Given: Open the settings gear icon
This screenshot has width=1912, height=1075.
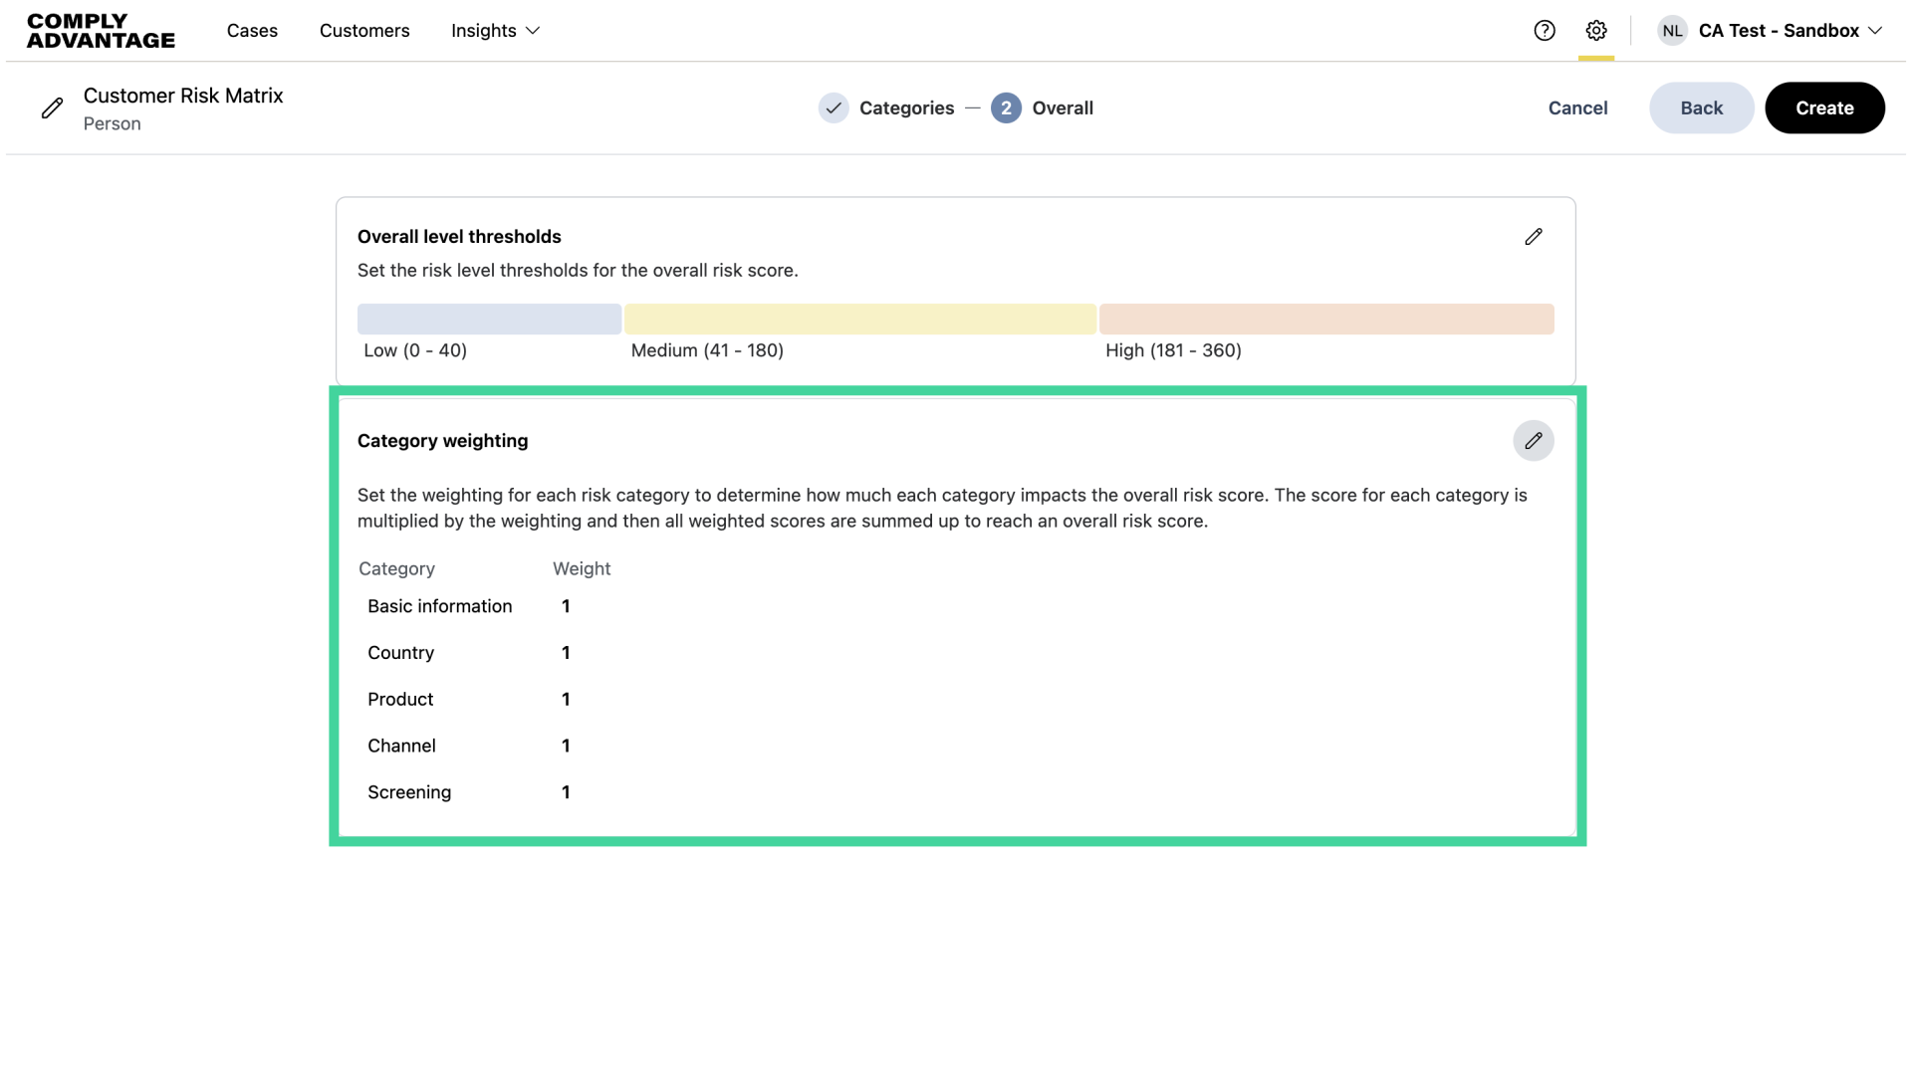Looking at the screenshot, I should click(1596, 31).
